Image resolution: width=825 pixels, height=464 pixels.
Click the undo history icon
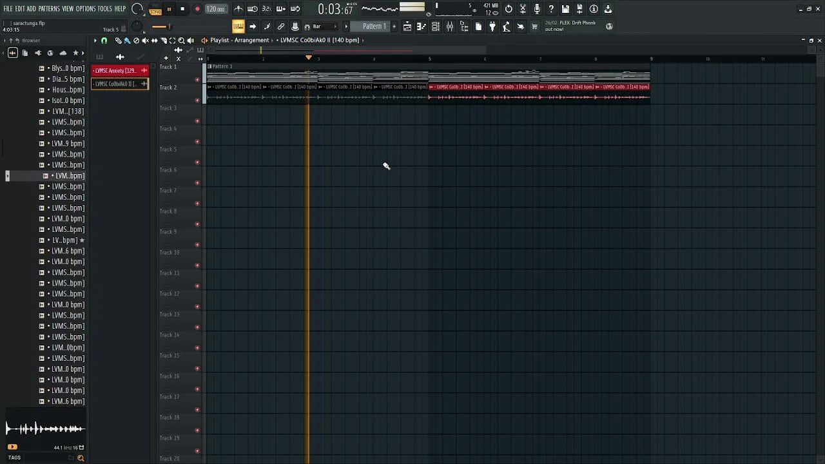click(x=509, y=9)
